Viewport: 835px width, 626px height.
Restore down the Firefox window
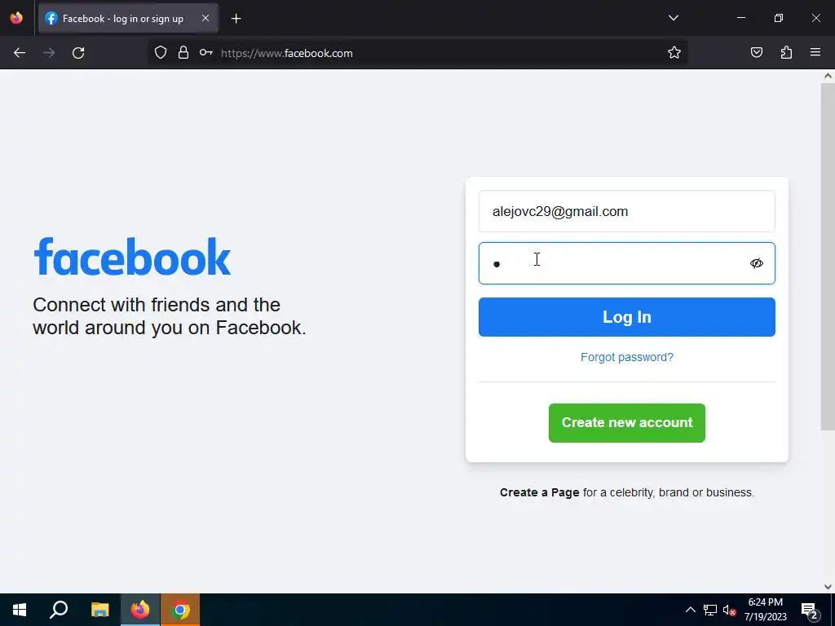coord(779,18)
